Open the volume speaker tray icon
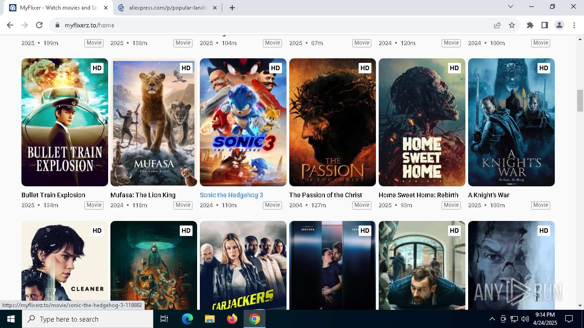 (x=525, y=319)
